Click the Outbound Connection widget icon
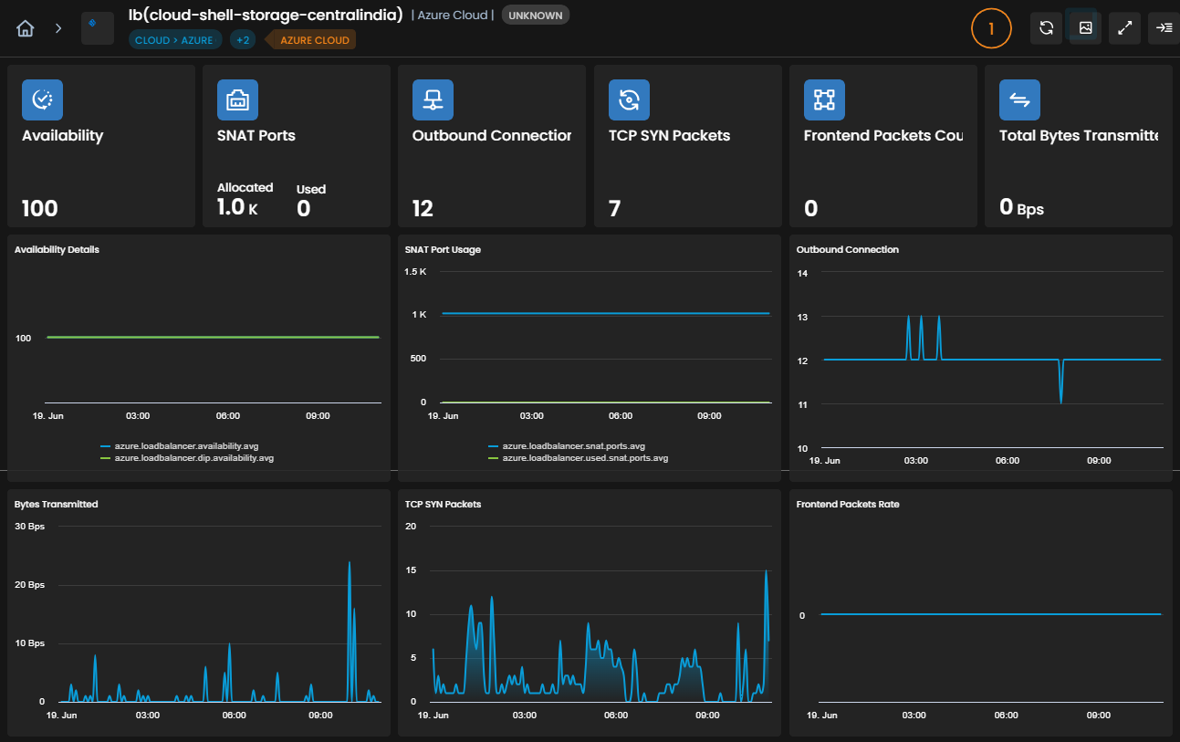This screenshot has width=1180, height=742. [x=433, y=100]
